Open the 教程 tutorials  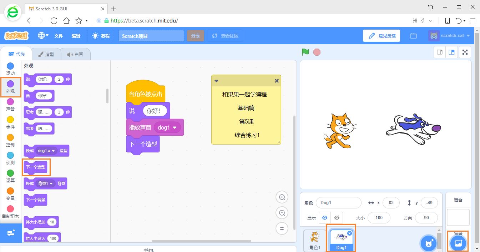(x=101, y=36)
